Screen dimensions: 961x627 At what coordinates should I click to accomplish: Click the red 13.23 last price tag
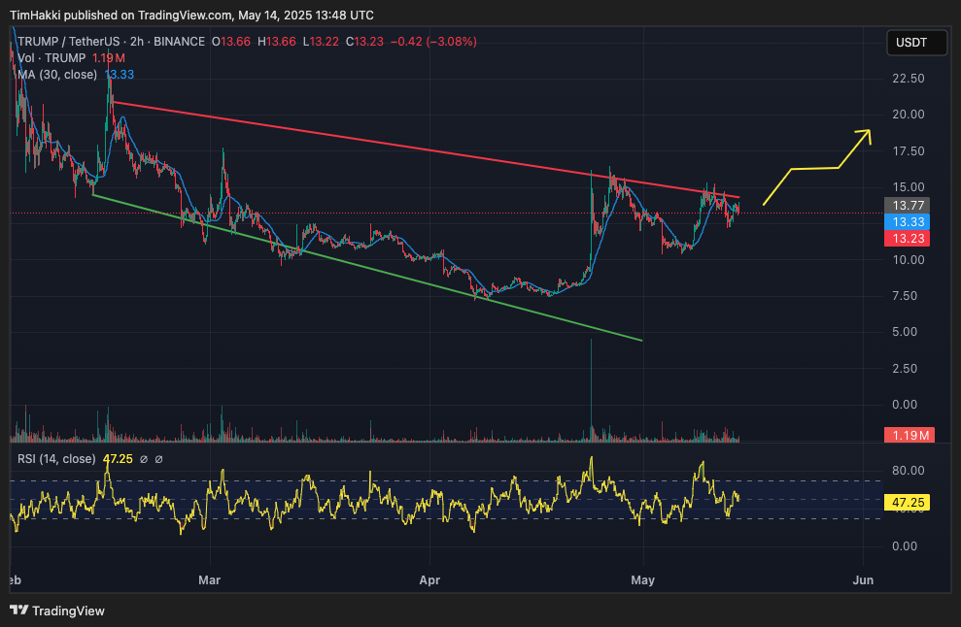point(907,238)
